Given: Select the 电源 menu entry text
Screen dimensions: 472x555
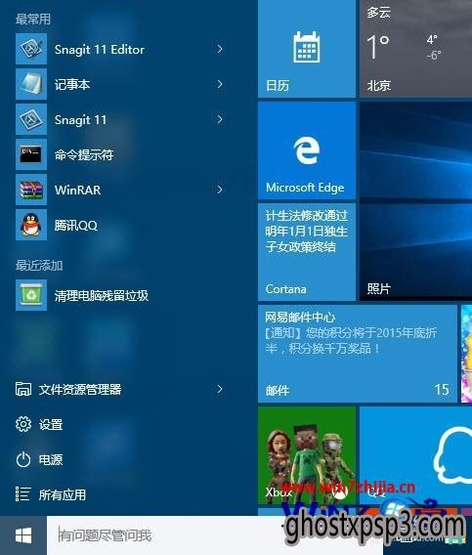Looking at the screenshot, I should [51, 459].
